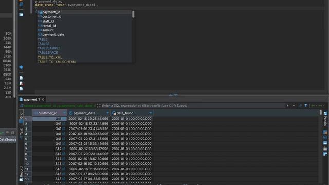The width and height of the screenshot is (329, 185).
Task: Click the editor horizontal scrollbar
Action: click(180, 91)
